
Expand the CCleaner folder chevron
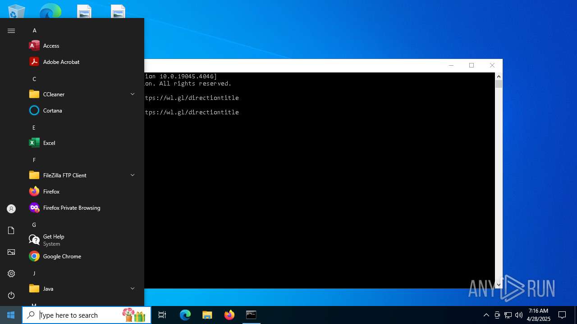point(133,94)
